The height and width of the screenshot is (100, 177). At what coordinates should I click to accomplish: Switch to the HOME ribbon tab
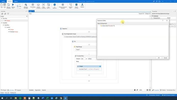point(3,1)
